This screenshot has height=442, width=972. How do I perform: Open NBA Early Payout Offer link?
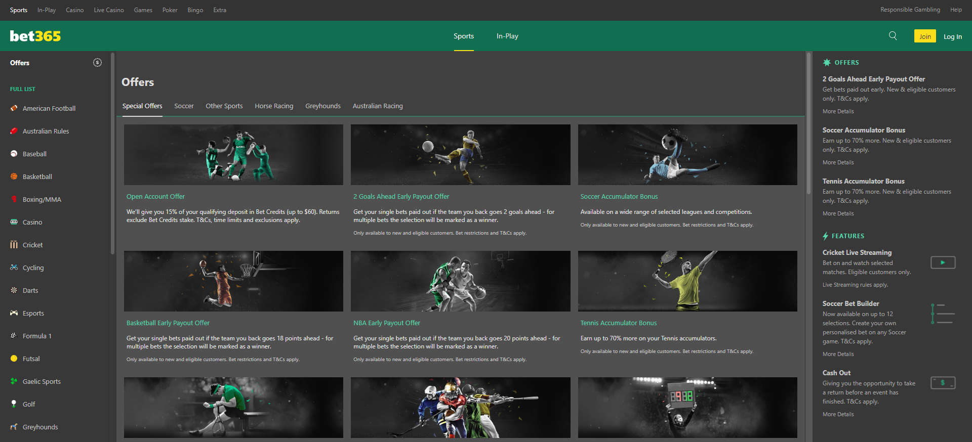(387, 323)
